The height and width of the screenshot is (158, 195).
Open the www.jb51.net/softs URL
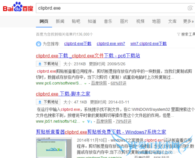58,121
